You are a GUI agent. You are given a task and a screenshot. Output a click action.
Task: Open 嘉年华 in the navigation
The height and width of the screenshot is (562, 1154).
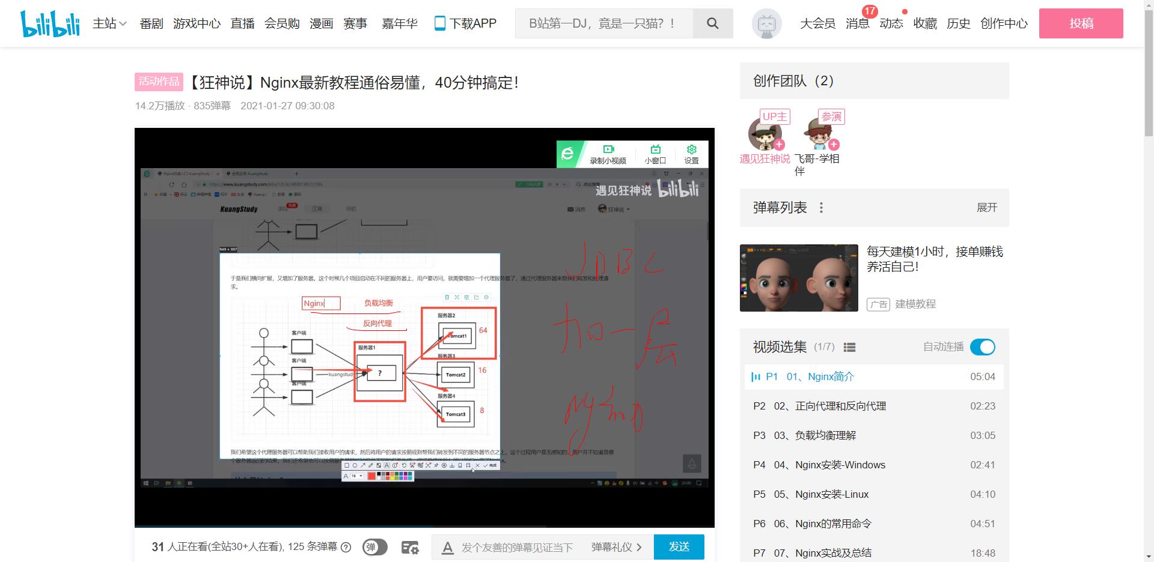(400, 23)
